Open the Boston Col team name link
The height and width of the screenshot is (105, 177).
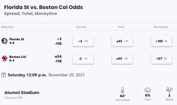coord(18,57)
